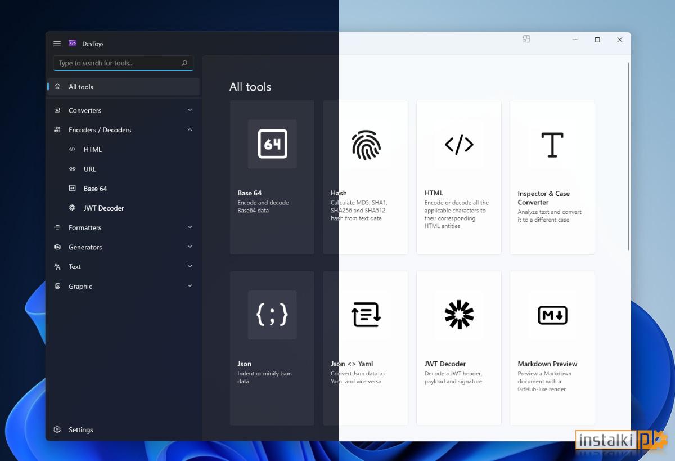
Task: Open Settings label in sidebar
Action: pos(81,429)
